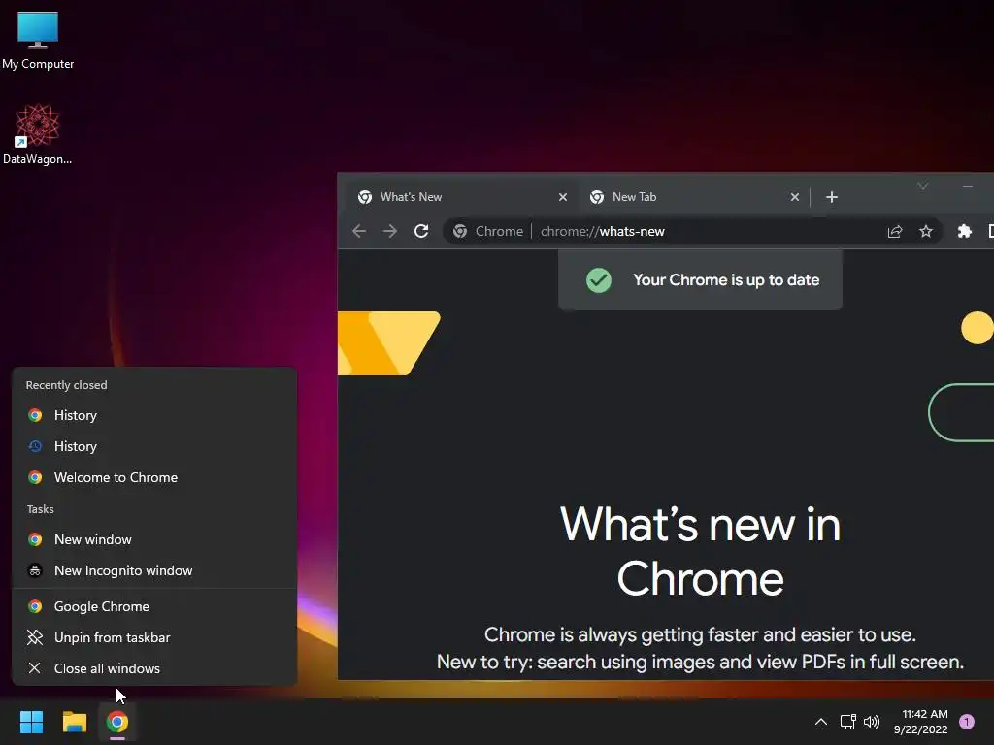Open Chrome's tab search chevron
This screenshot has width=994, height=745.
(922, 186)
